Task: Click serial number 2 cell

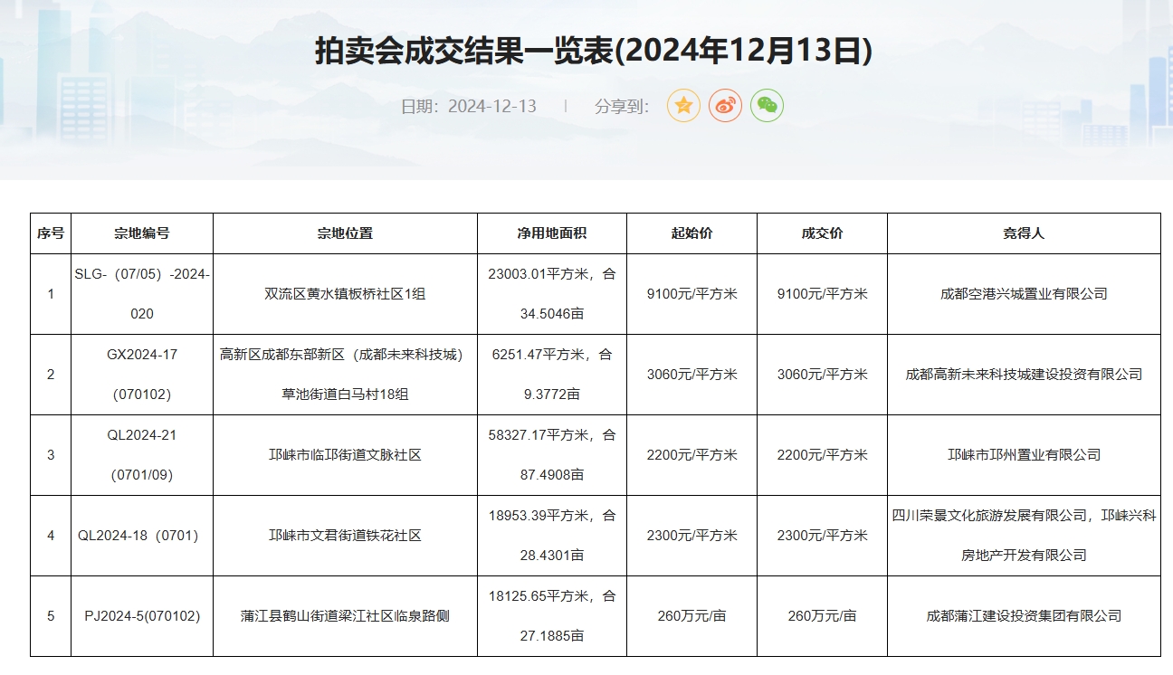Action: point(51,375)
